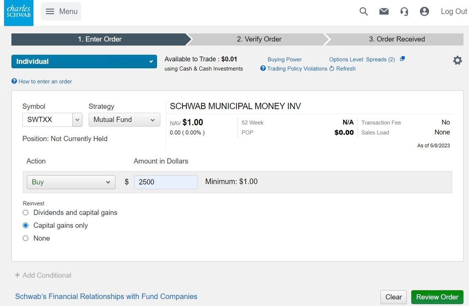Open the trade settings gear icon

[457, 60]
